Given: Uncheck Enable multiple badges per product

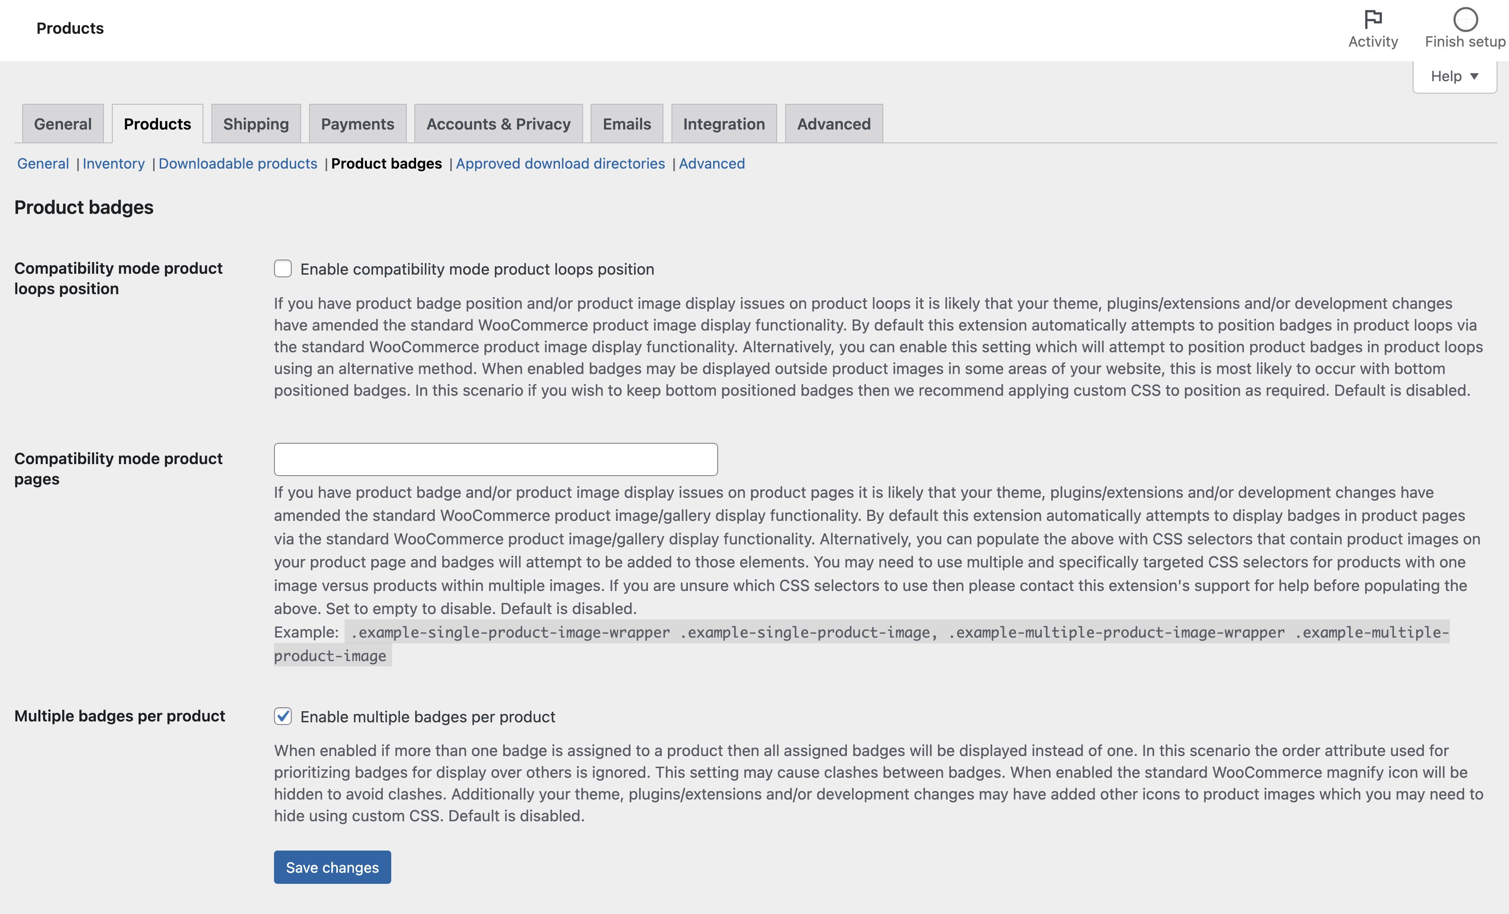Looking at the screenshot, I should point(282,716).
